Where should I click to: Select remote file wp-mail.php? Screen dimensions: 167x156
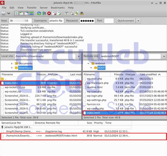[125, 79]
